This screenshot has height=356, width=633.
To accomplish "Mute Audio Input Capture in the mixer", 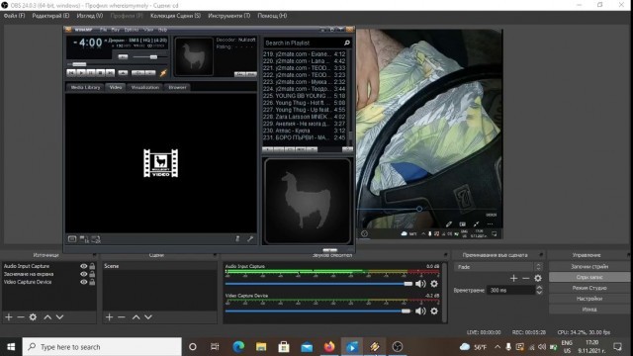I will [420, 284].
